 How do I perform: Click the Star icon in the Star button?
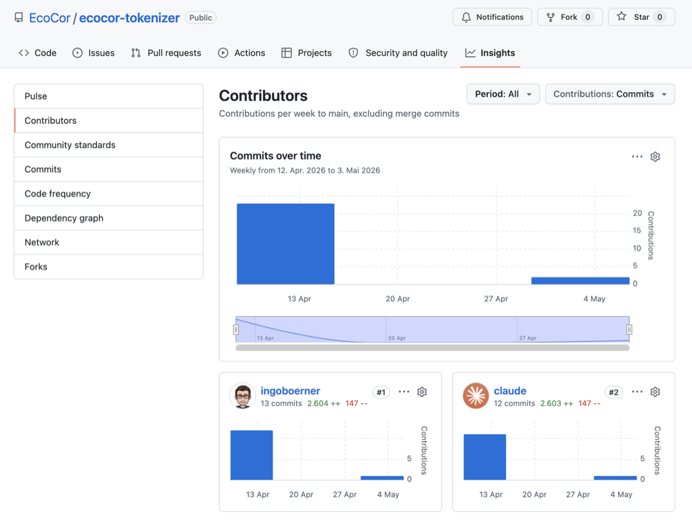[x=621, y=17]
